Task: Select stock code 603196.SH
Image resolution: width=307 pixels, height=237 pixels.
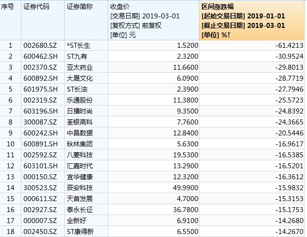Action: 43,111
